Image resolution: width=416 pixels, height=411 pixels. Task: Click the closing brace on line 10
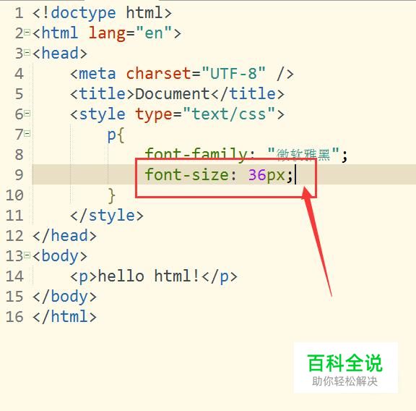pyautogui.click(x=112, y=195)
